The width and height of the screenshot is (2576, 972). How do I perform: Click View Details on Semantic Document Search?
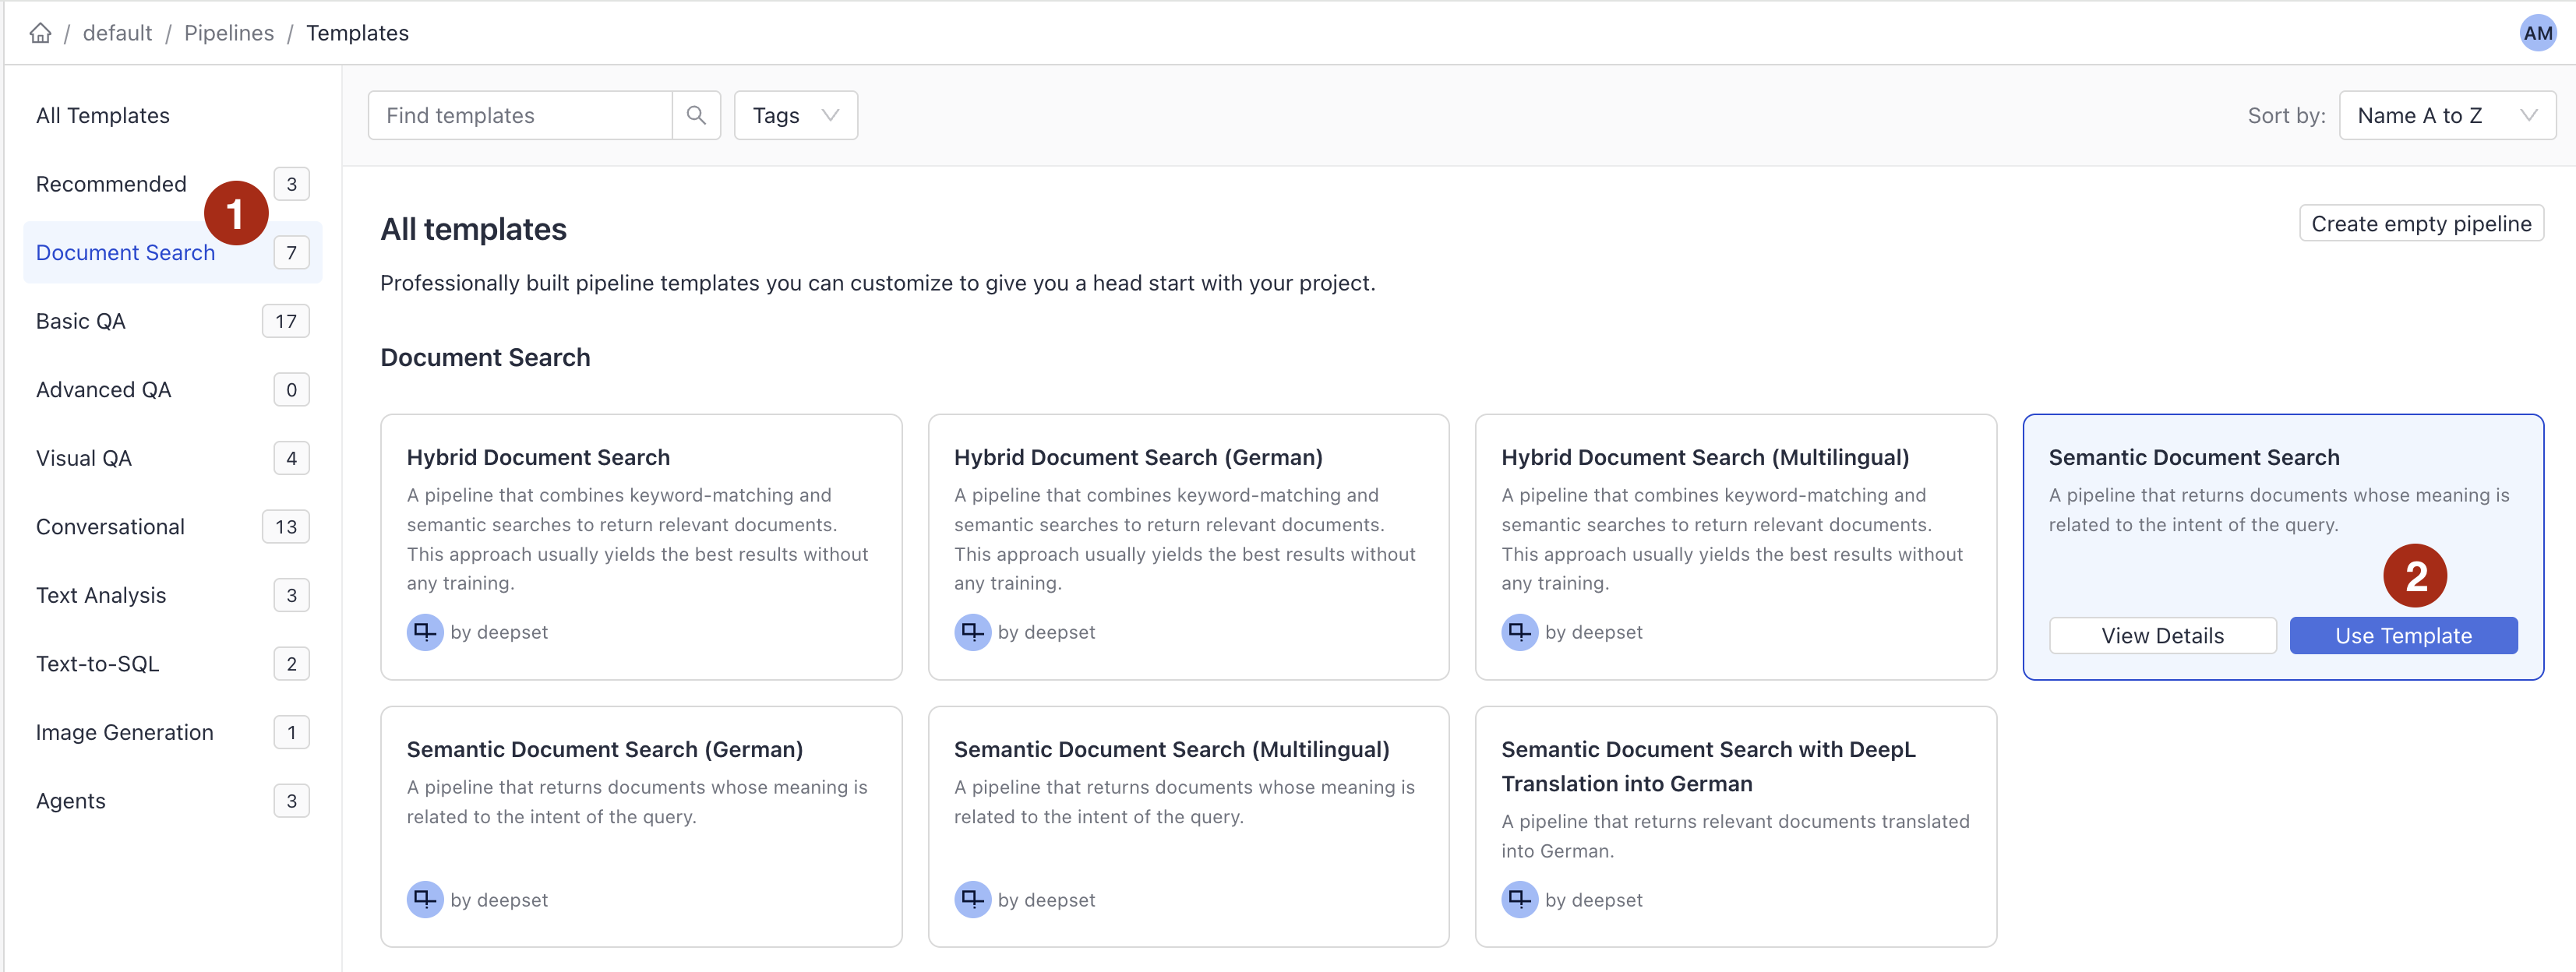tap(2162, 635)
